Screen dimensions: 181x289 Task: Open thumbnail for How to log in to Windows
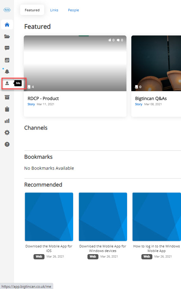[157, 217]
